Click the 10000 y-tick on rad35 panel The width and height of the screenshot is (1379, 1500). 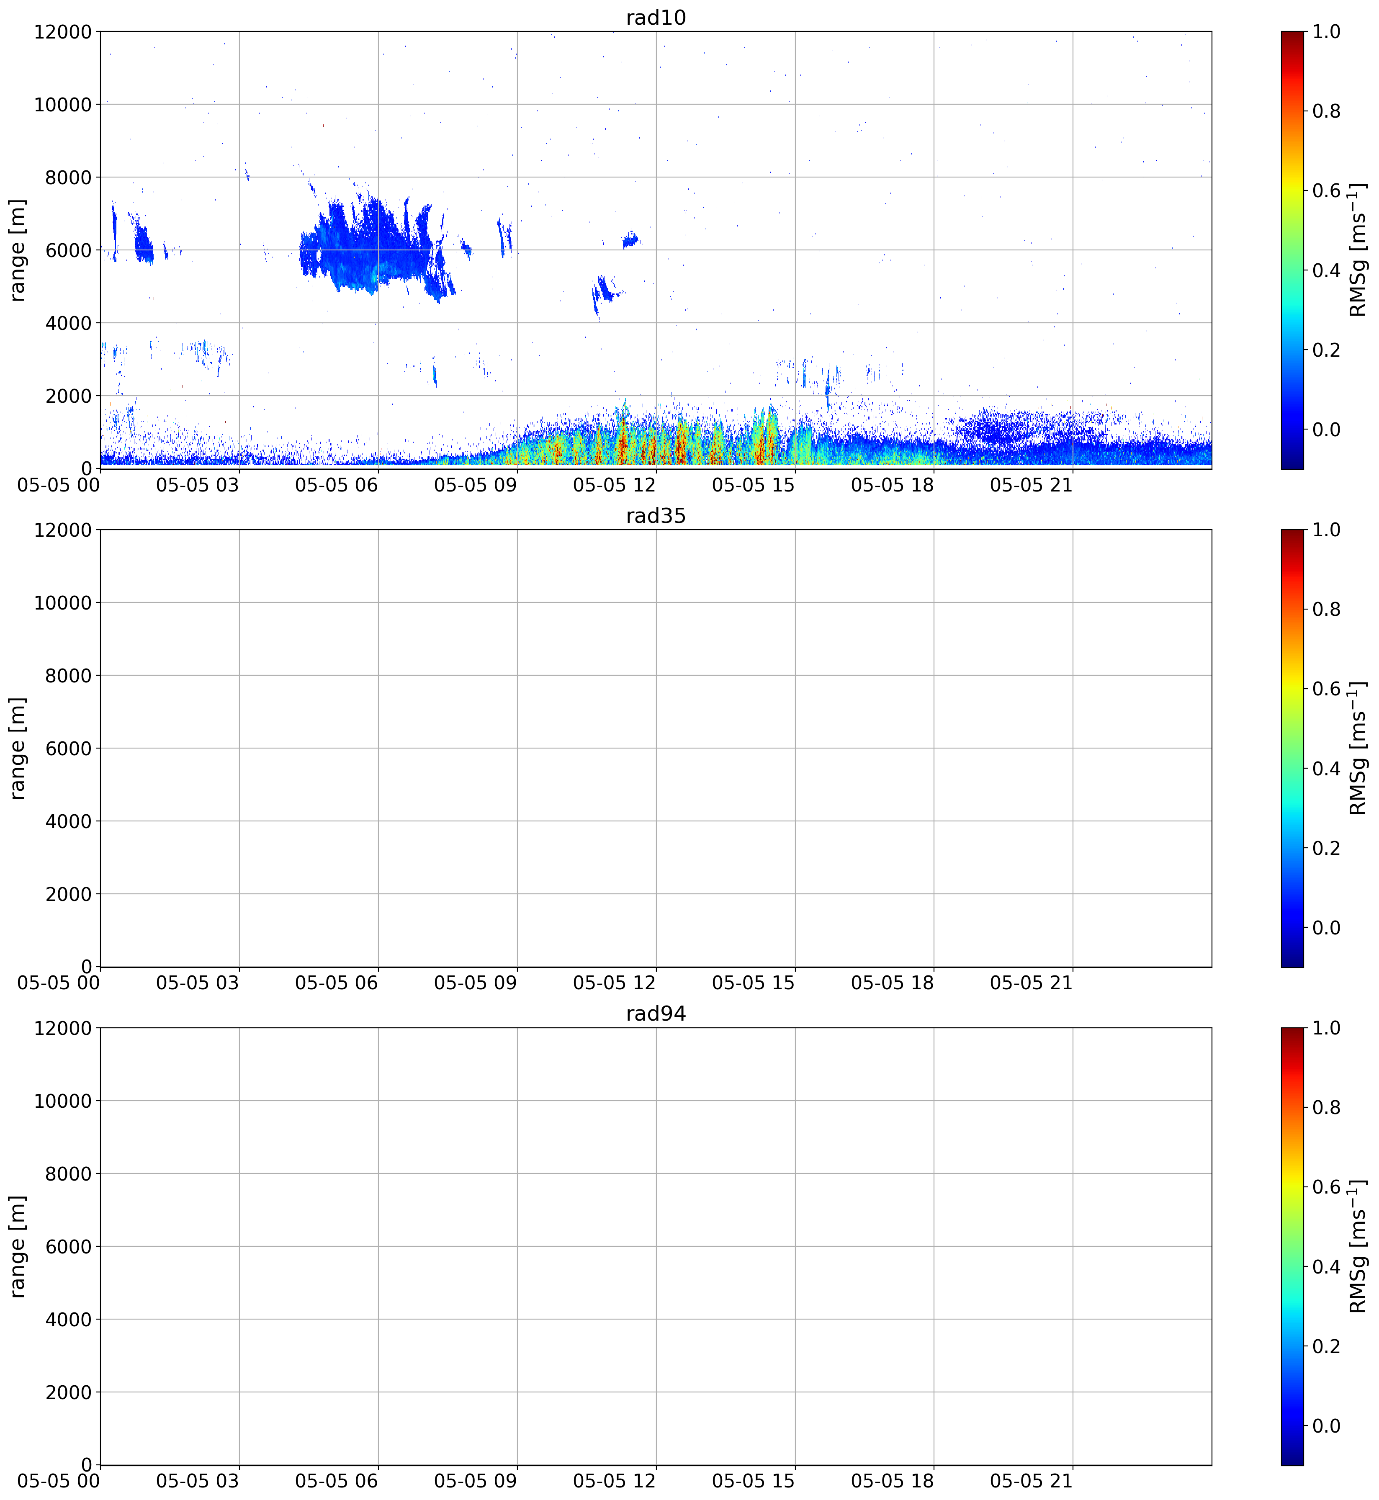point(63,603)
